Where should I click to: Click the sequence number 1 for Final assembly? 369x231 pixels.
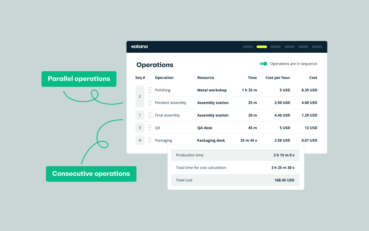140,115
